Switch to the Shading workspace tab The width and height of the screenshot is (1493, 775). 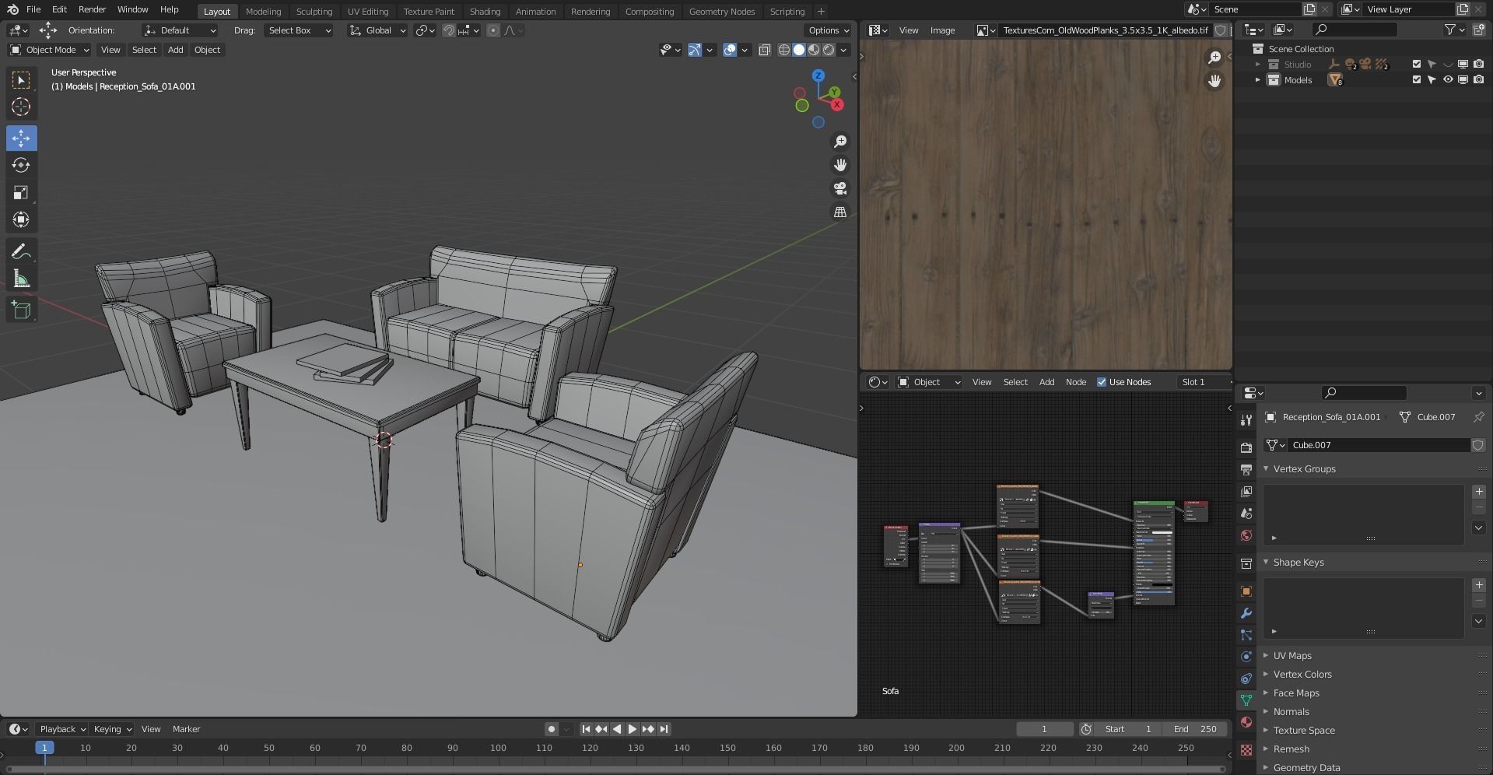485,12
